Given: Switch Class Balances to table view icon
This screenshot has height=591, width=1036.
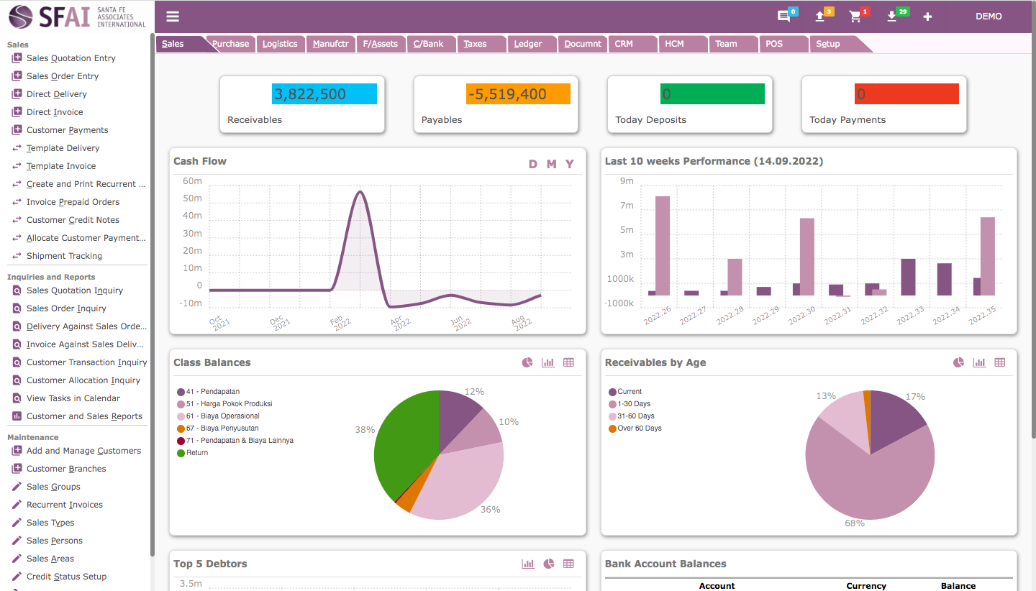Looking at the screenshot, I should pyautogui.click(x=568, y=362).
